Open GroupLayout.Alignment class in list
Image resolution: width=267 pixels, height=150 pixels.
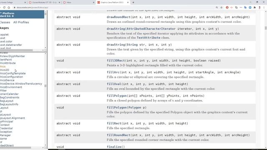[13, 118]
